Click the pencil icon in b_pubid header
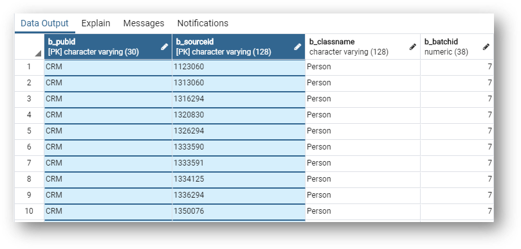The width and height of the screenshot is (521, 249). [164, 47]
